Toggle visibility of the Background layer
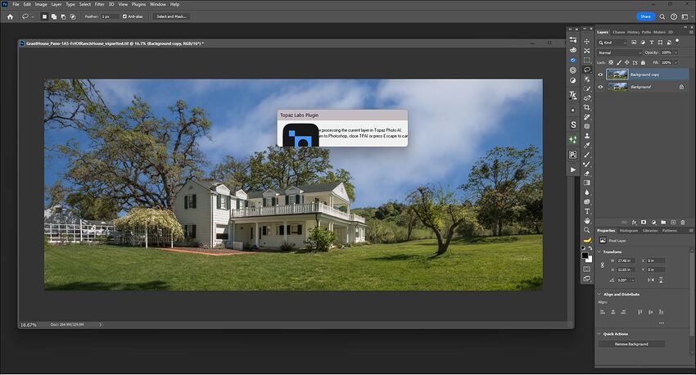The height and width of the screenshot is (375, 696). coord(600,86)
